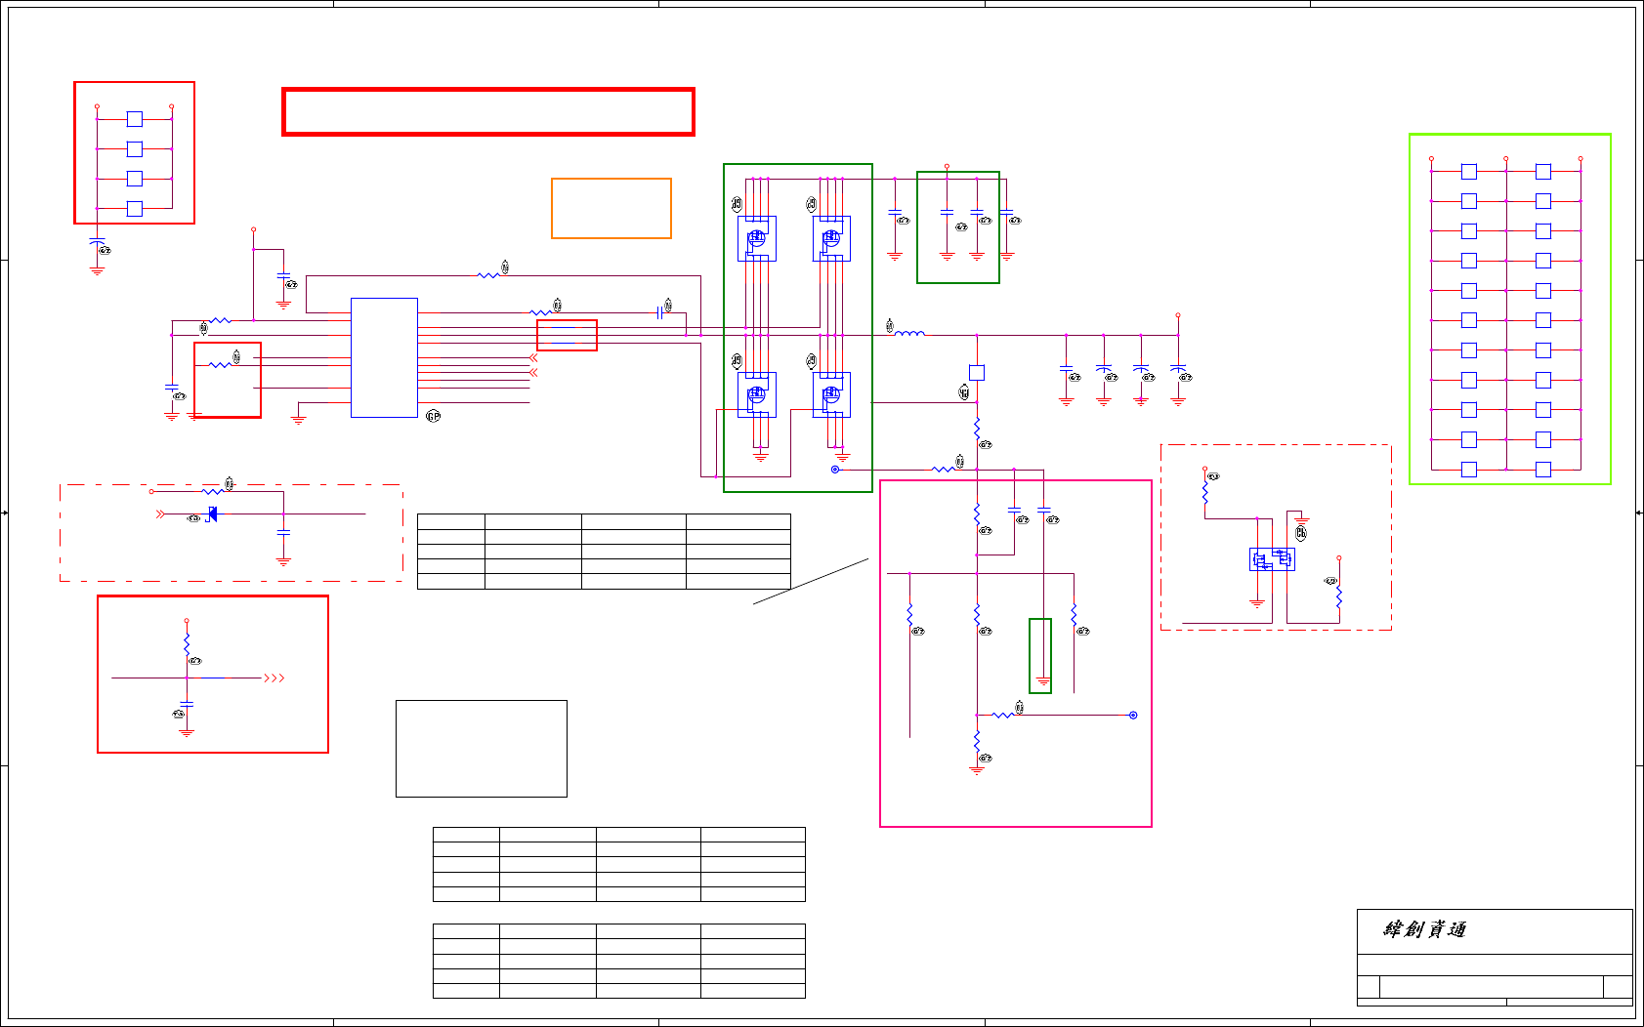Click the inductor coil symbol right of MOSFETs

click(x=910, y=334)
